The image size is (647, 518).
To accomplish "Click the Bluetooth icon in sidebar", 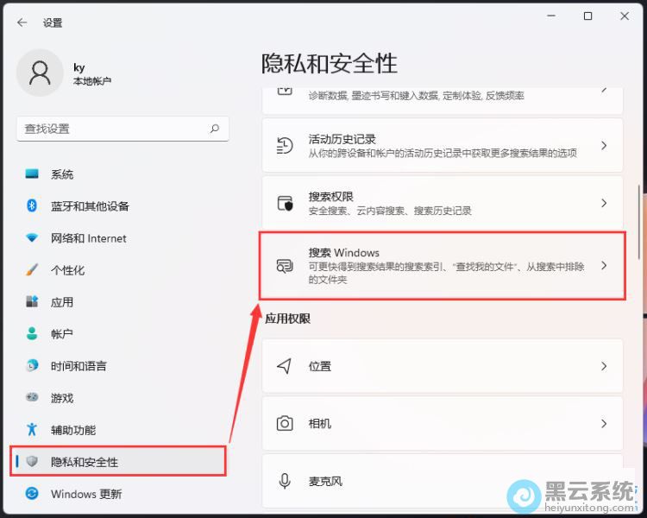I will (32, 206).
